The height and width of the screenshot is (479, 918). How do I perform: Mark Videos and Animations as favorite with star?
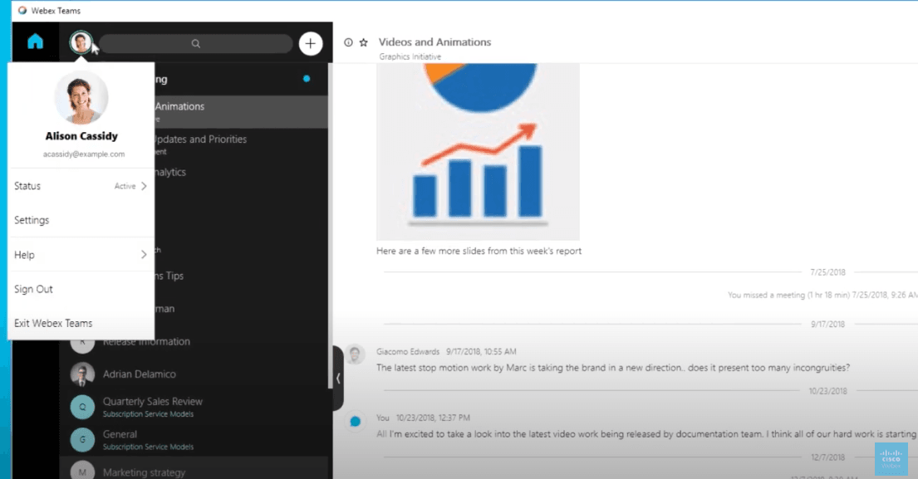coord(364,42)
